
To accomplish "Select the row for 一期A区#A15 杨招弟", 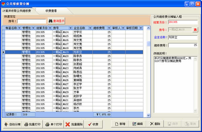I will tap(74, 36).
